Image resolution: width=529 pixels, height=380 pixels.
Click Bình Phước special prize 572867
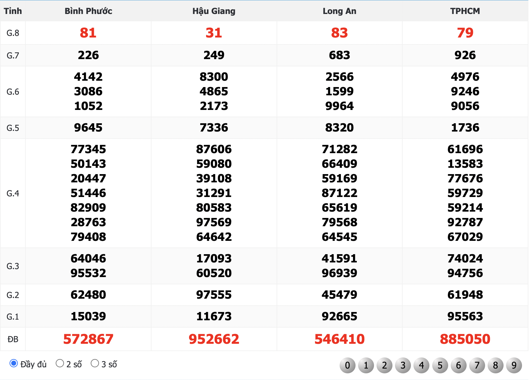pyautogui.click(x=88, y=339)
